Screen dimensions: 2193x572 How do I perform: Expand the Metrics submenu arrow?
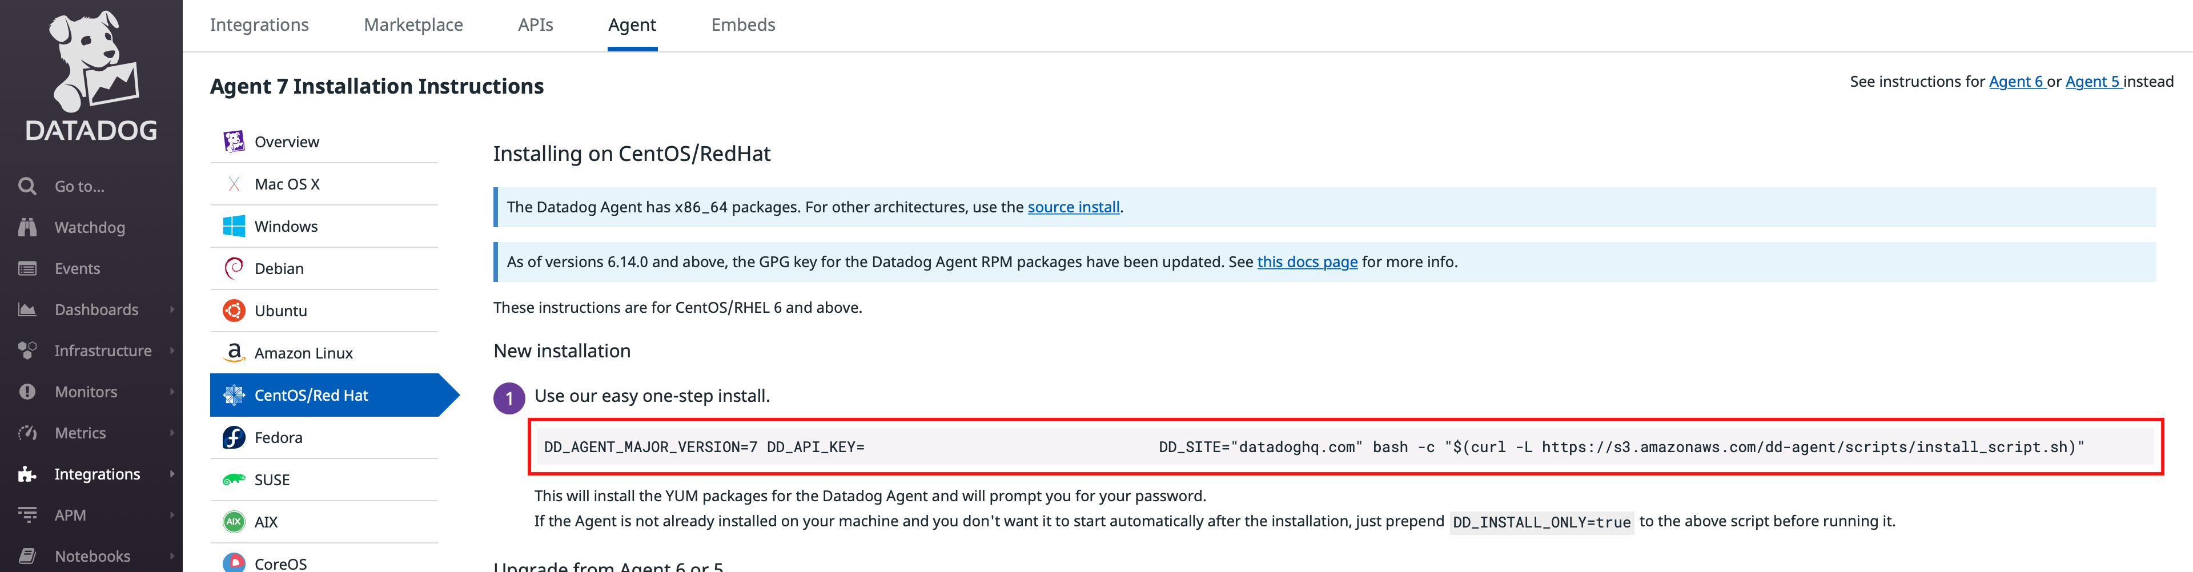coord(171,432)
